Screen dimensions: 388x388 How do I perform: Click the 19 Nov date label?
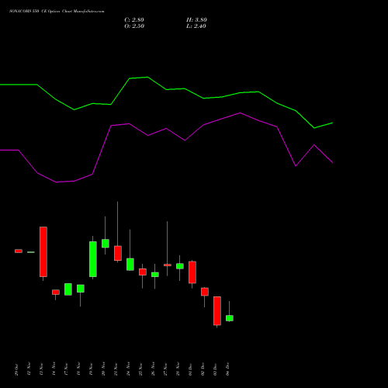coord(91,369)
